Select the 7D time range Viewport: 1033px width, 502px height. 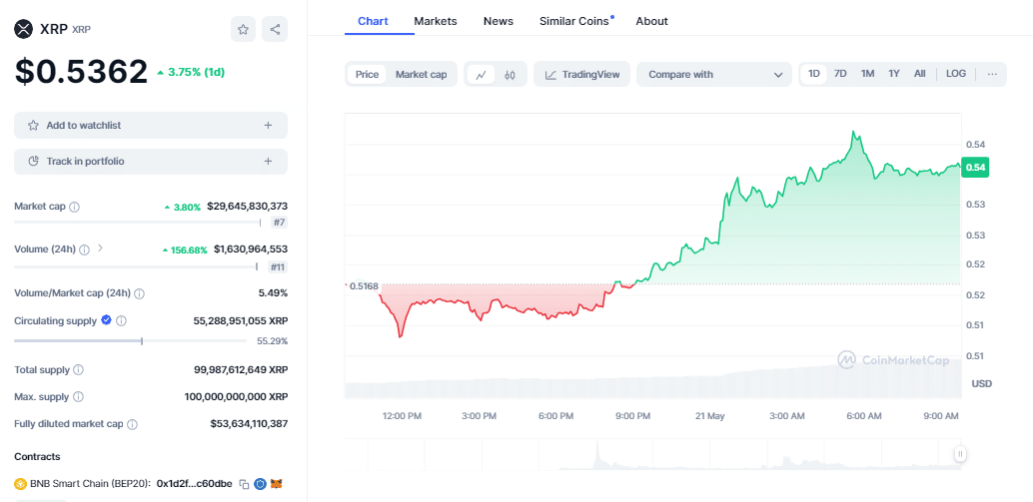click(840, 74)
